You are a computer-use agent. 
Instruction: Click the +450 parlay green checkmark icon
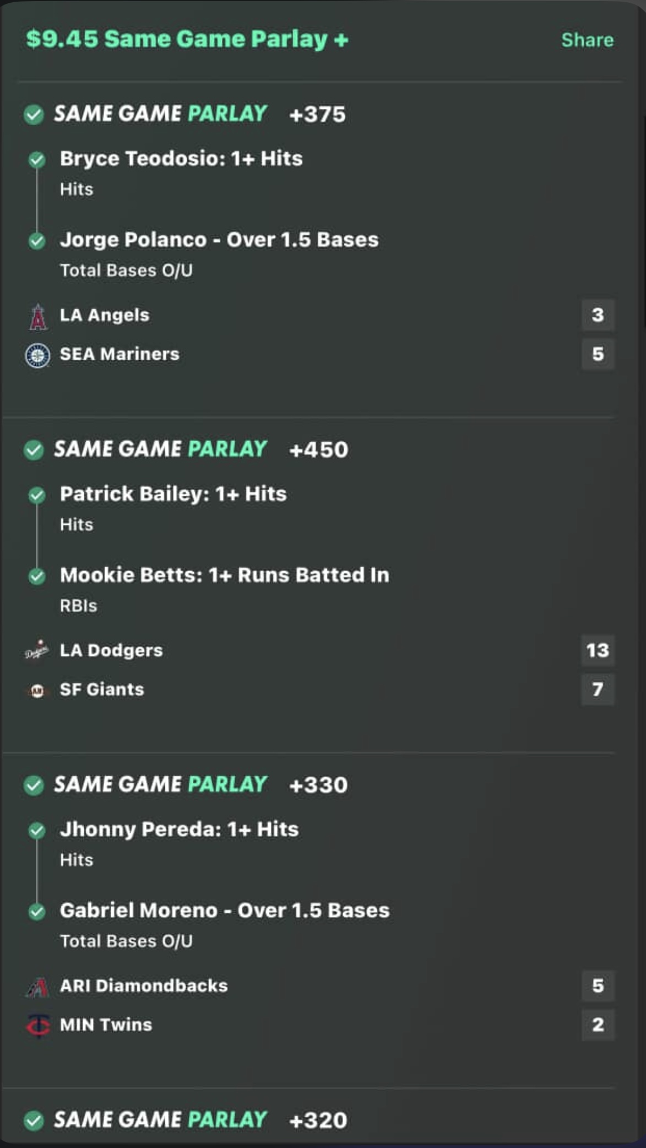click(34, 450)
